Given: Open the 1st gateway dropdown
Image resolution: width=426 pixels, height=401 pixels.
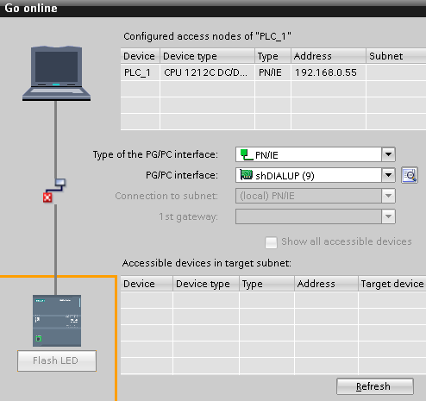Looking at the screenshot, I should click(x=388, y=216).
